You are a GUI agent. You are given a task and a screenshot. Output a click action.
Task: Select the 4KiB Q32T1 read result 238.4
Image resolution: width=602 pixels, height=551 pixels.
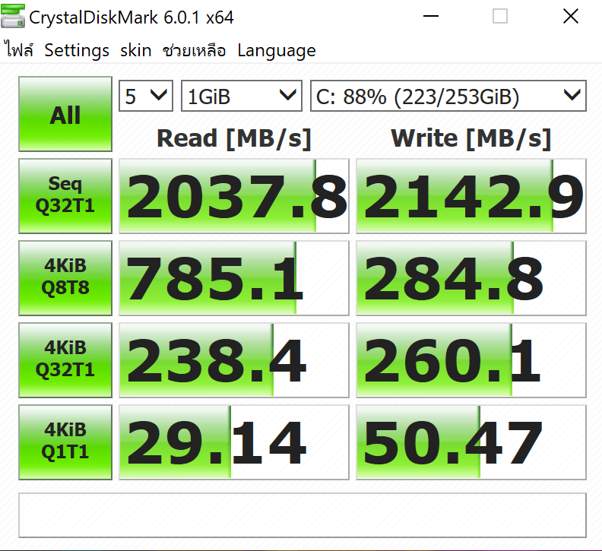234,360
